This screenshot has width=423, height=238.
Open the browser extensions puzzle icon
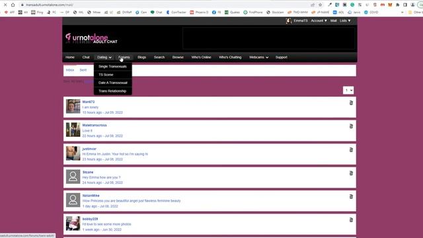[398, 5]
